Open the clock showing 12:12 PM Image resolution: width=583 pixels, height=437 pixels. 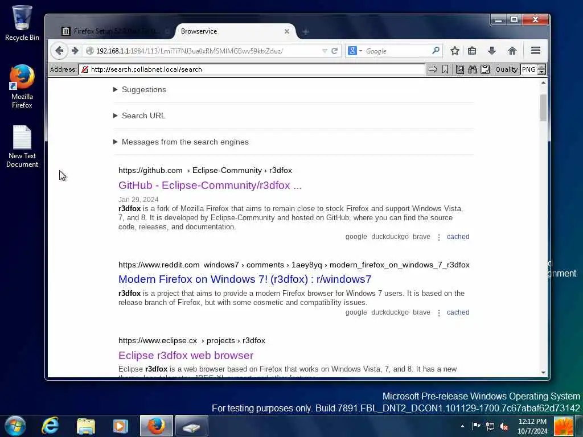pos(532,426)
